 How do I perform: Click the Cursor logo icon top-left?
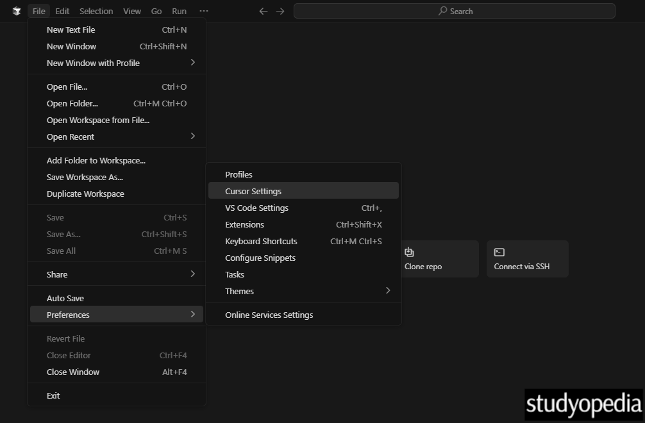point(16,11)
